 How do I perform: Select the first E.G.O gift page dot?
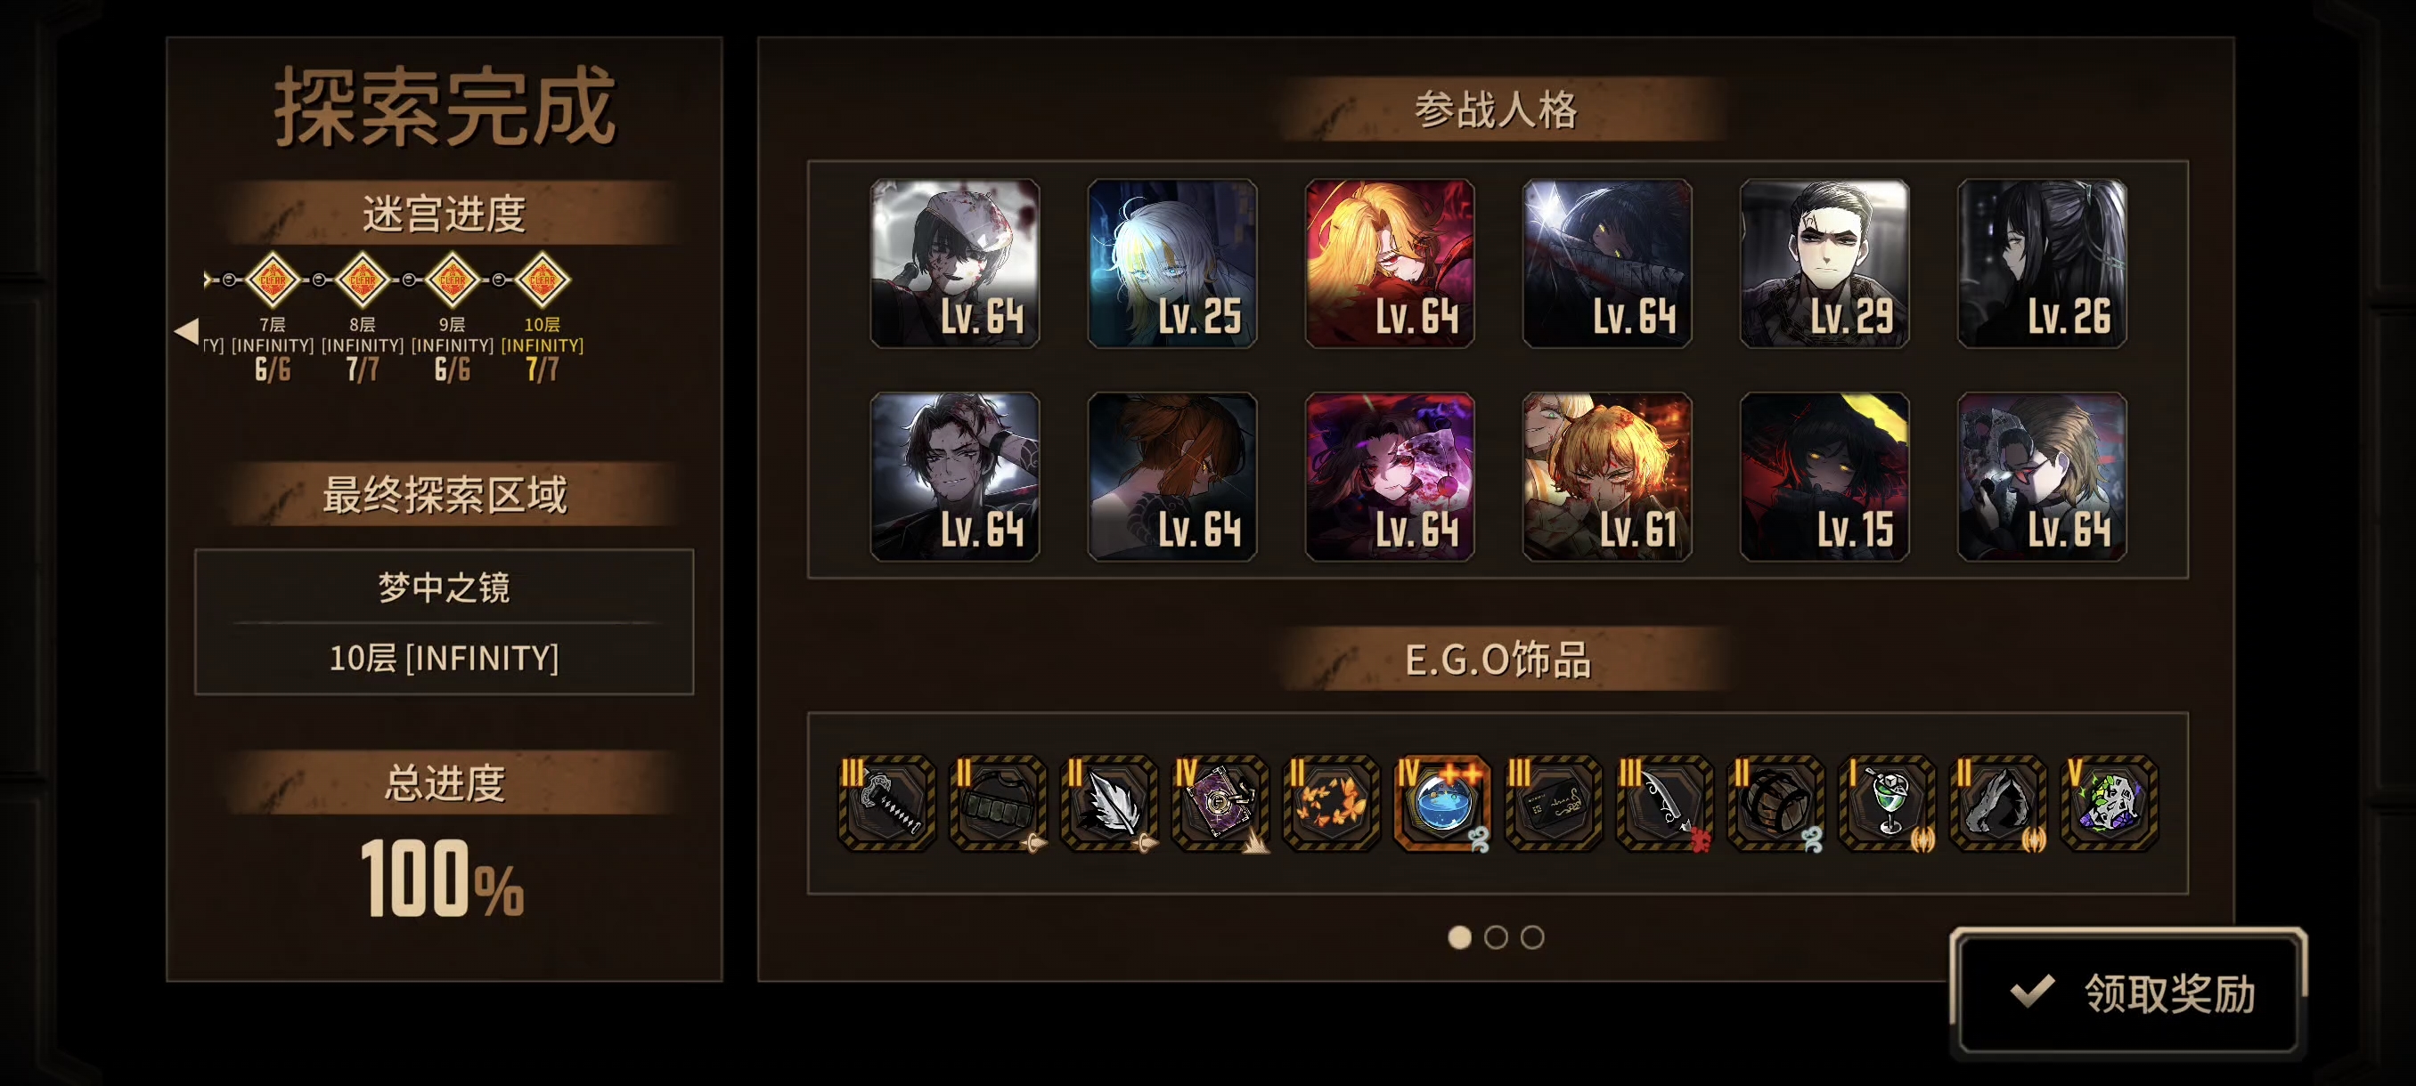coord(1459,937)
